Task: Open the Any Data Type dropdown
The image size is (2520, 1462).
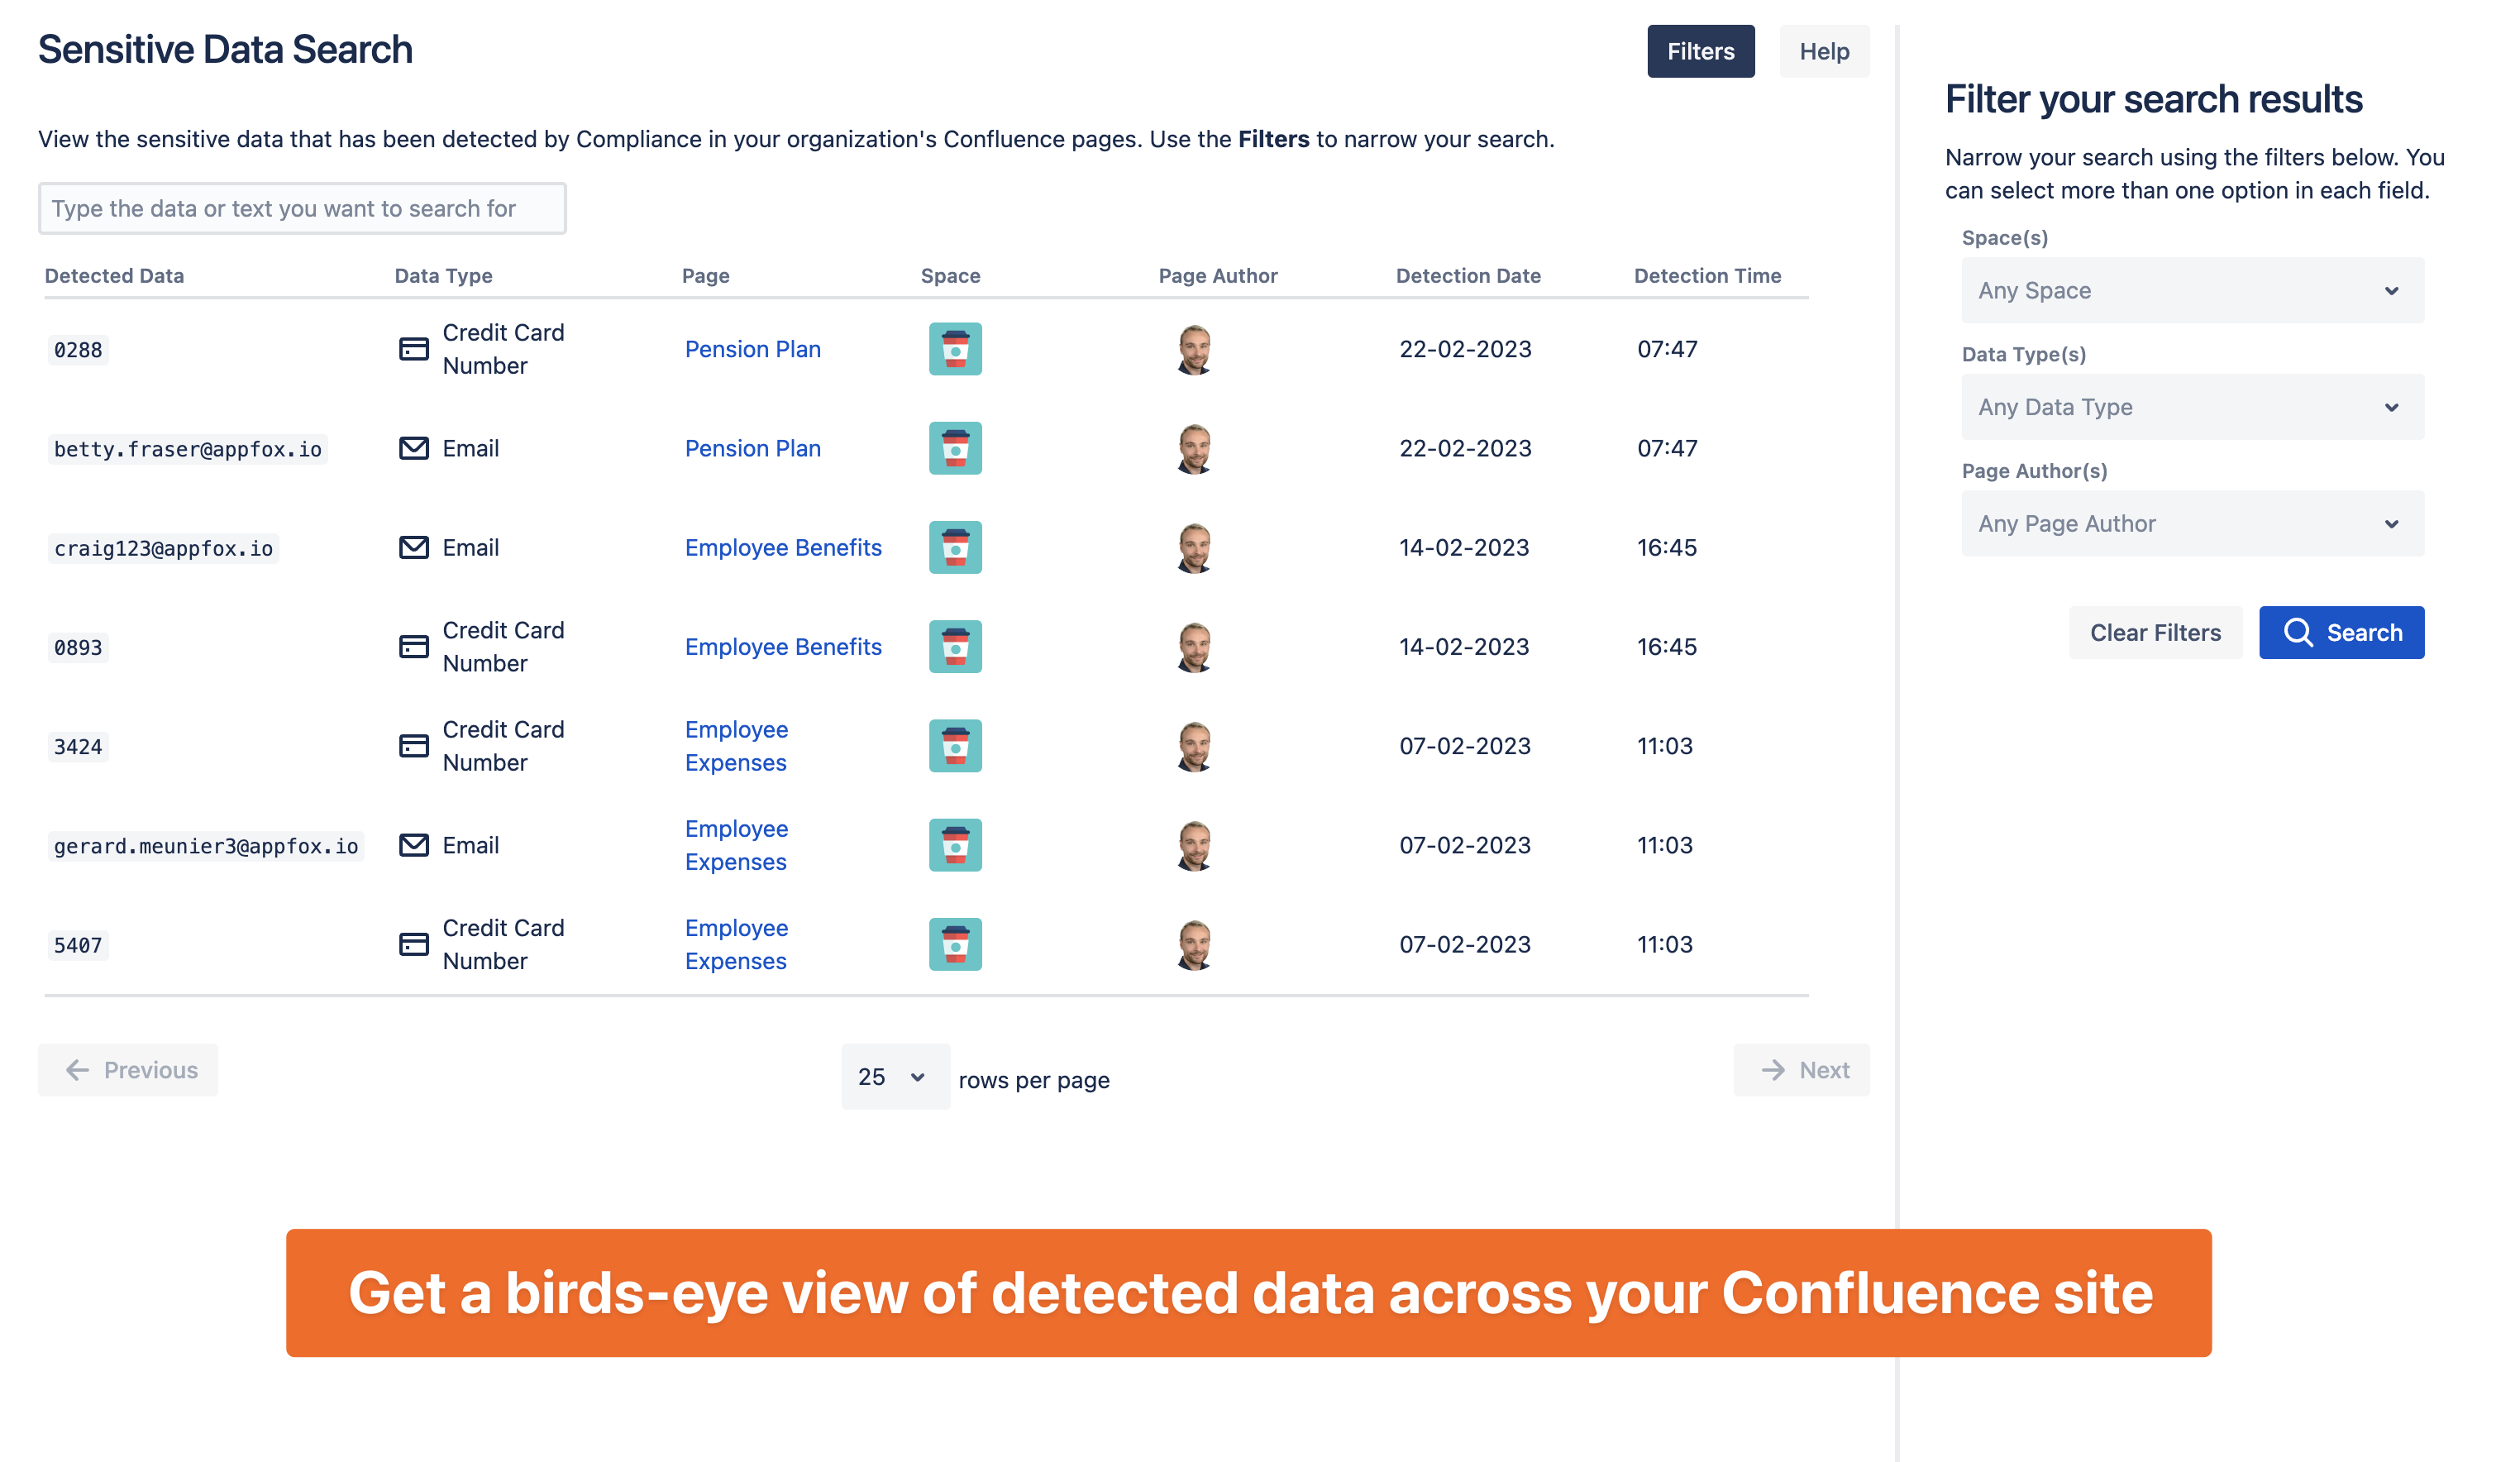Action: 2192,406
